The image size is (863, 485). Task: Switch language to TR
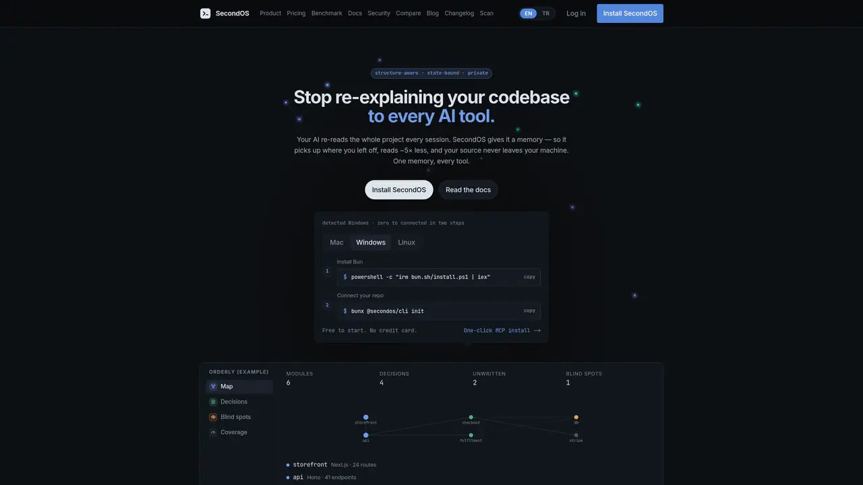click(x=546, y=13)
